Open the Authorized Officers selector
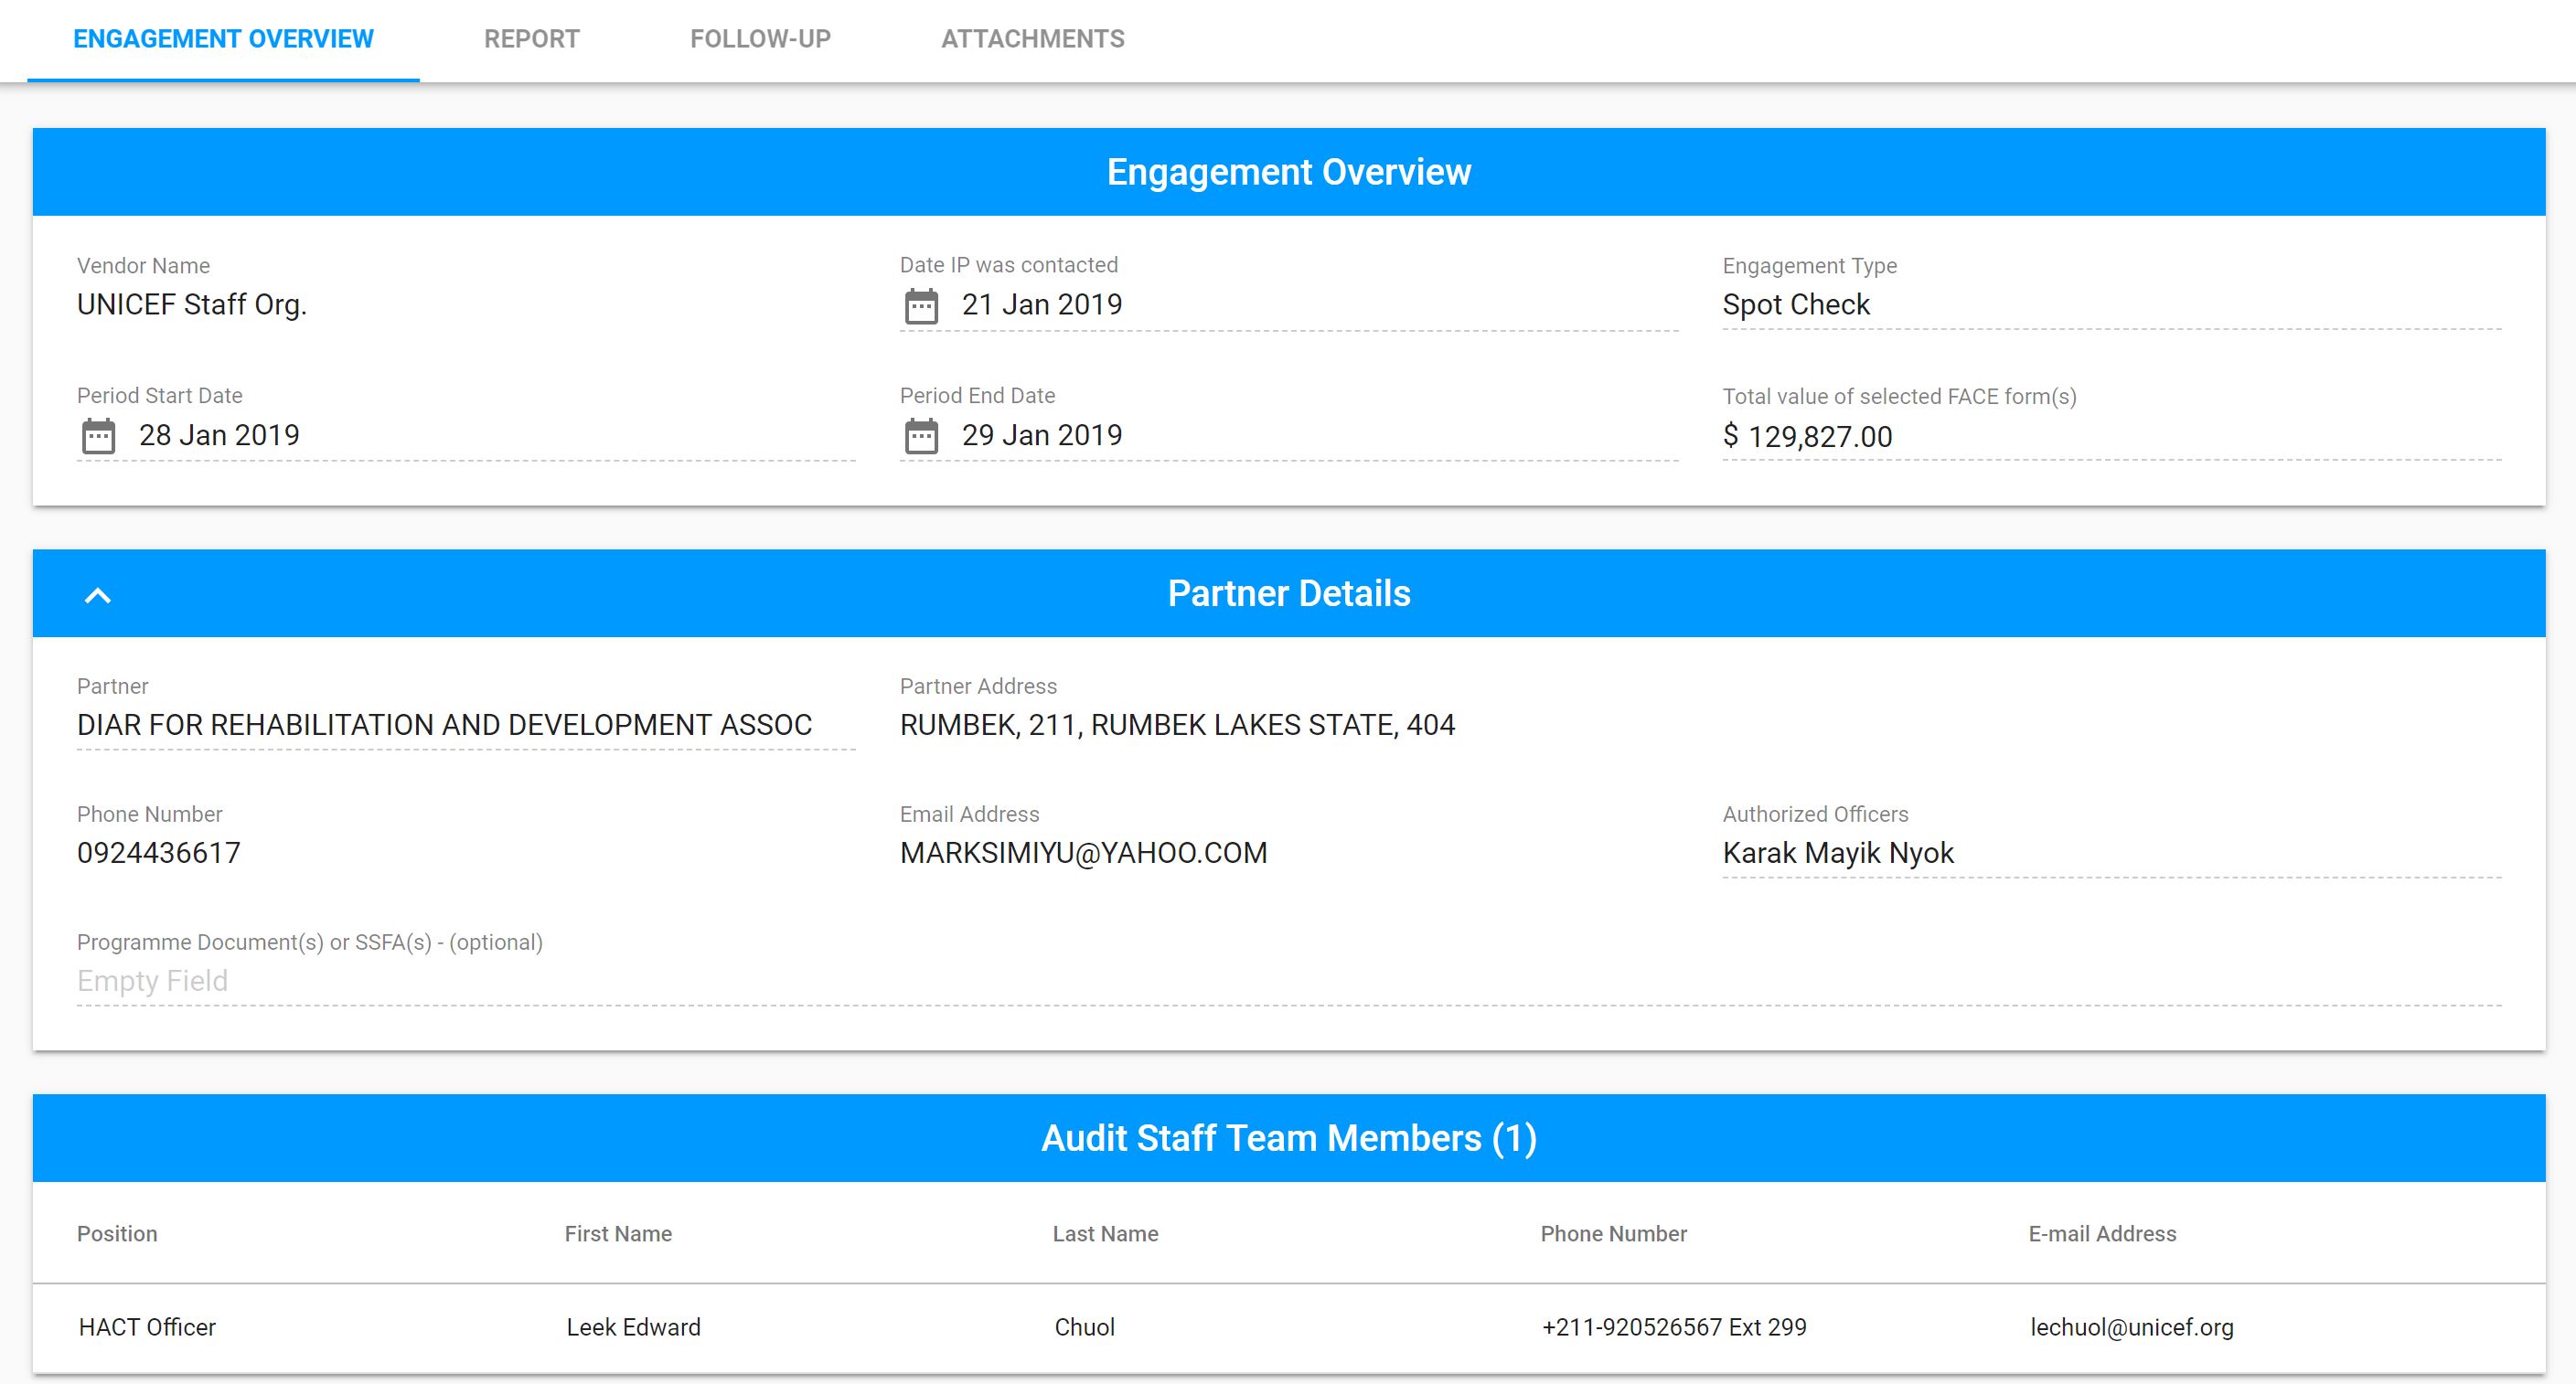The image size is (2576, 1384). [1900, 852]
